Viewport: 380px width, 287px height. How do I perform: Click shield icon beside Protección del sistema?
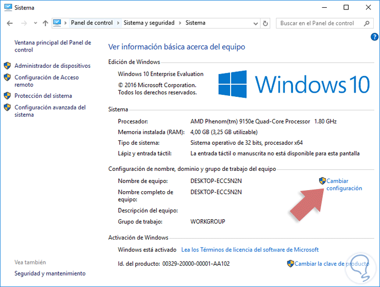pos(7,95)
